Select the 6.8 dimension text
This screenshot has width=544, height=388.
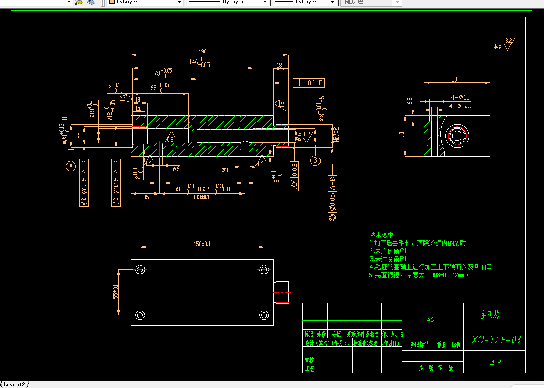pyautogui.click(x=409, y=101)
